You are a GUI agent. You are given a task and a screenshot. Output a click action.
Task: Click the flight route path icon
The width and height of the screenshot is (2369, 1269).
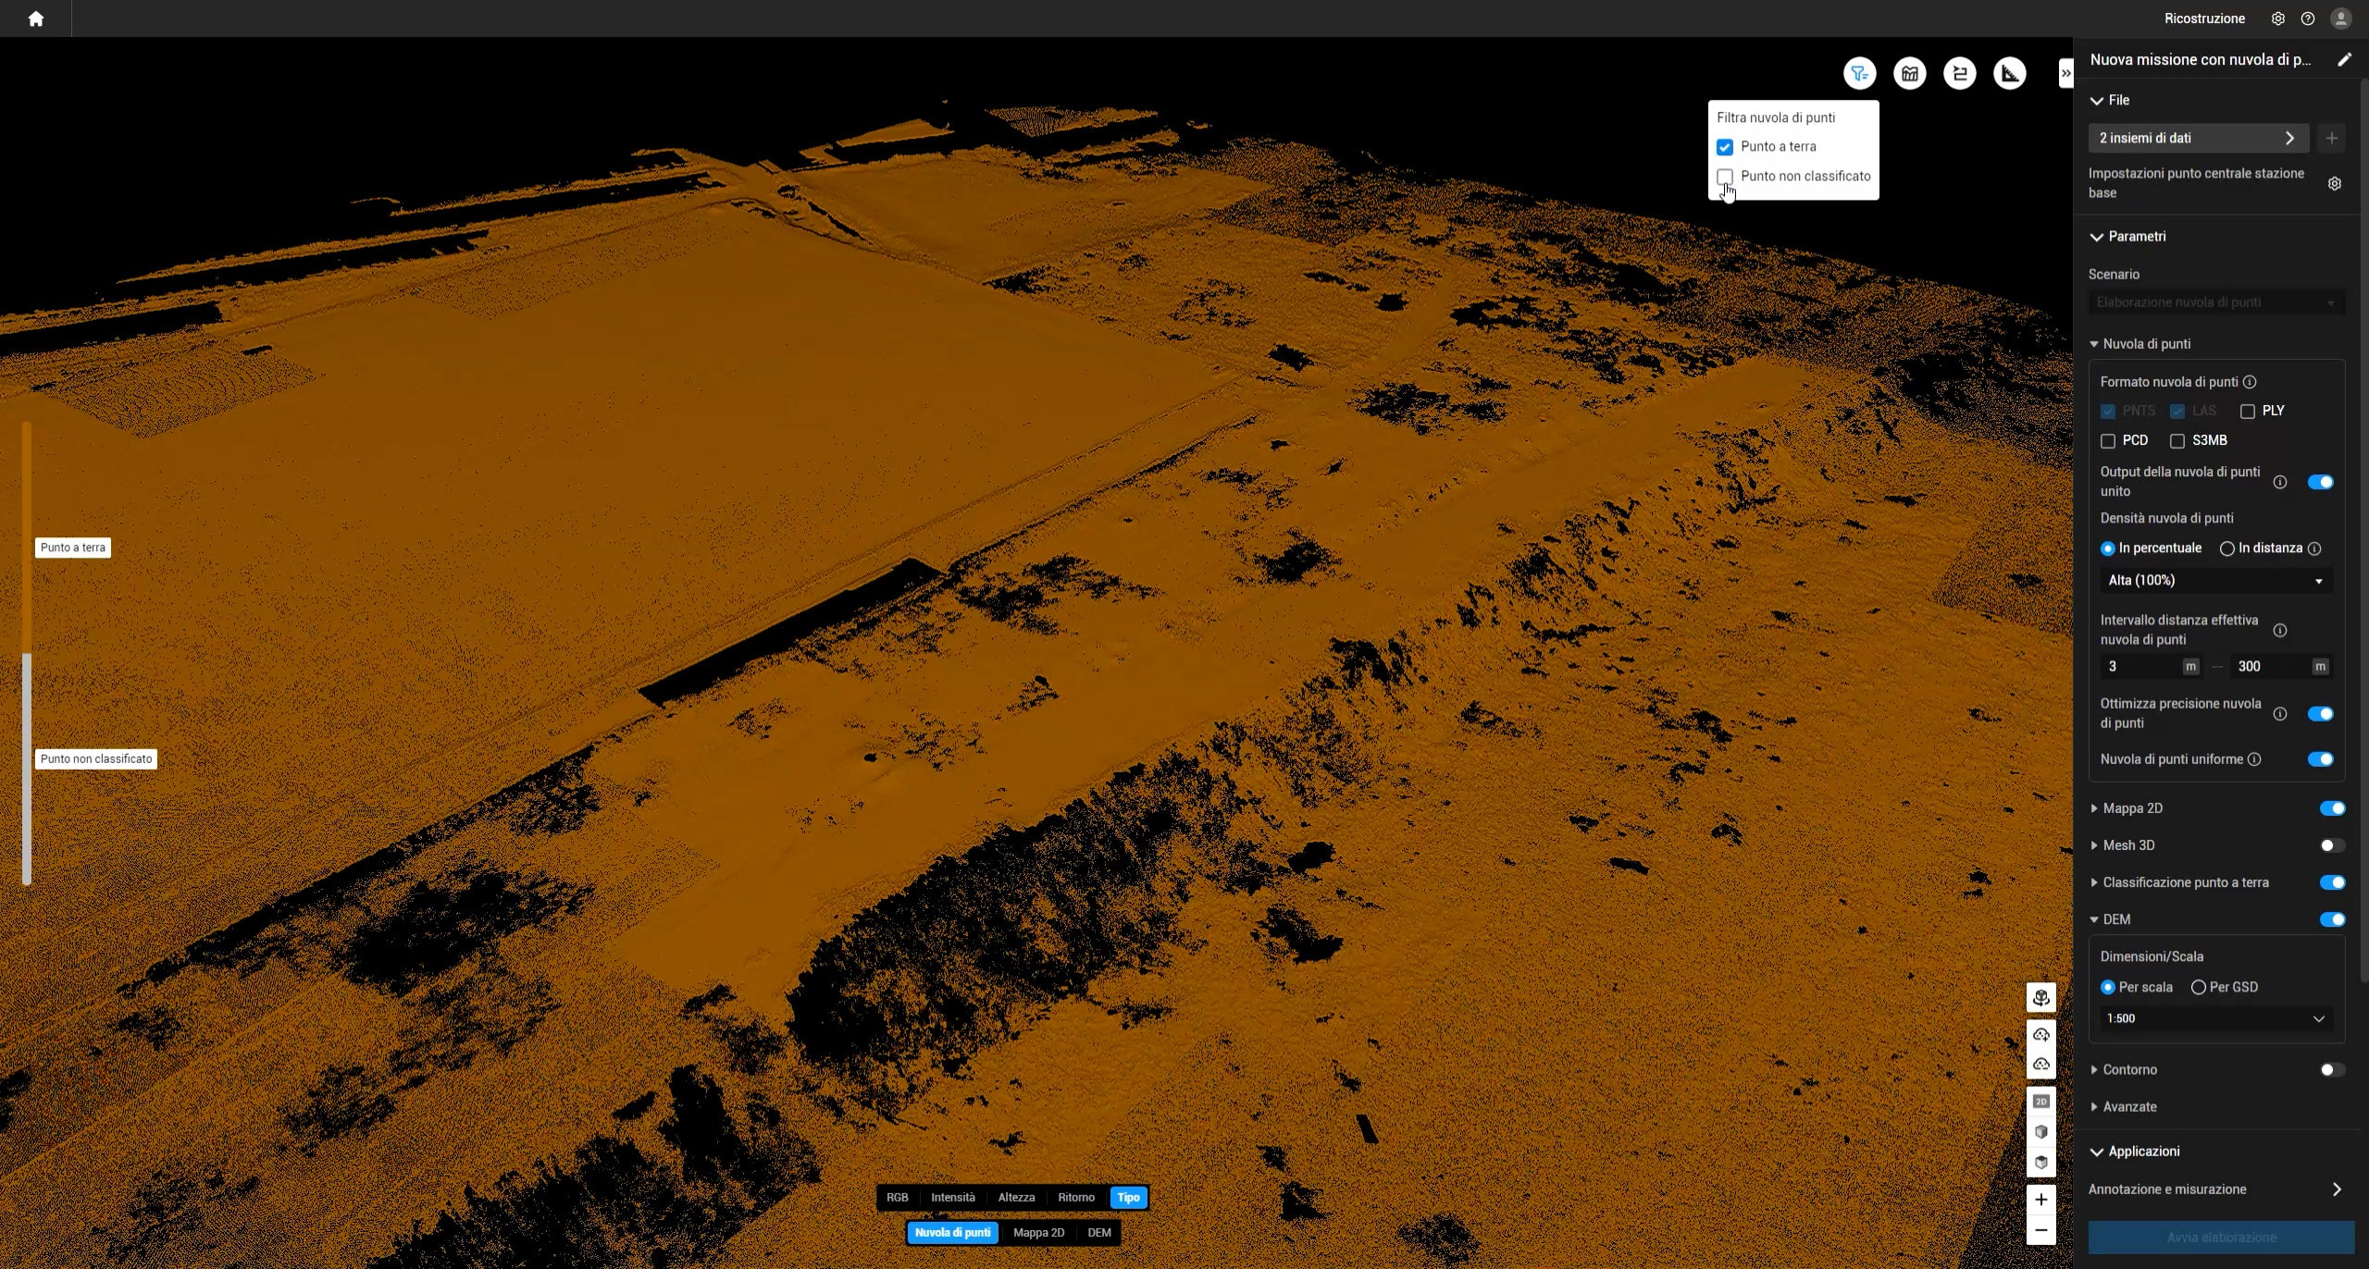coord(1959,73)
